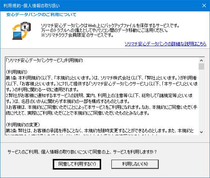Click the terms scrollbar down arrow
Screen dimensions: 210x178
[x=201, y=132]
